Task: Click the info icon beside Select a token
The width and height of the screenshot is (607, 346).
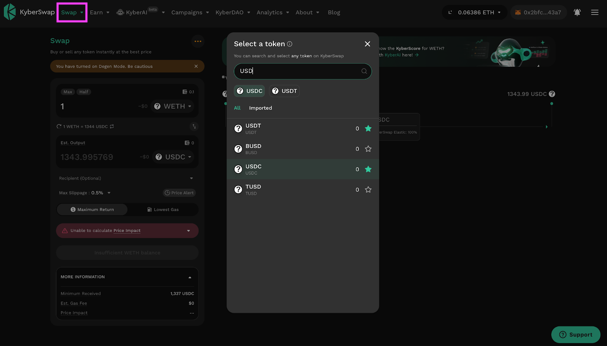Action: pos(289,44)
